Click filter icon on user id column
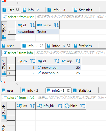Screen dimensions: 106x131 [31, 25]
